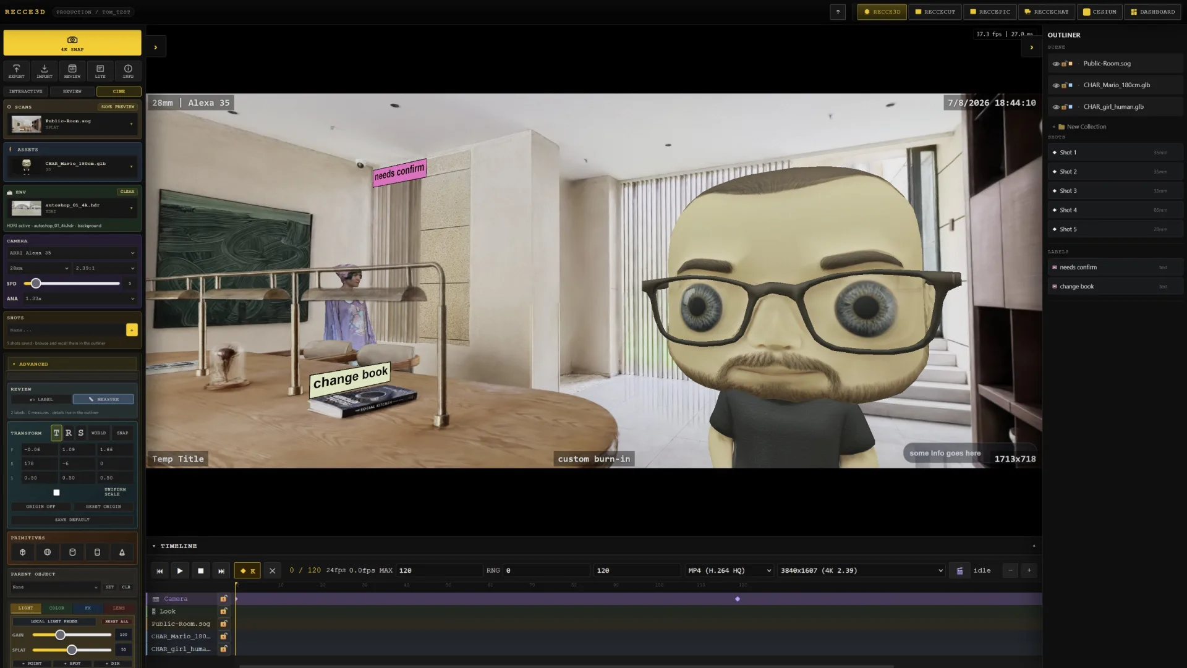Open the Info panel icon
Screen dimensions: 1187x668
[x=128, y=71]
